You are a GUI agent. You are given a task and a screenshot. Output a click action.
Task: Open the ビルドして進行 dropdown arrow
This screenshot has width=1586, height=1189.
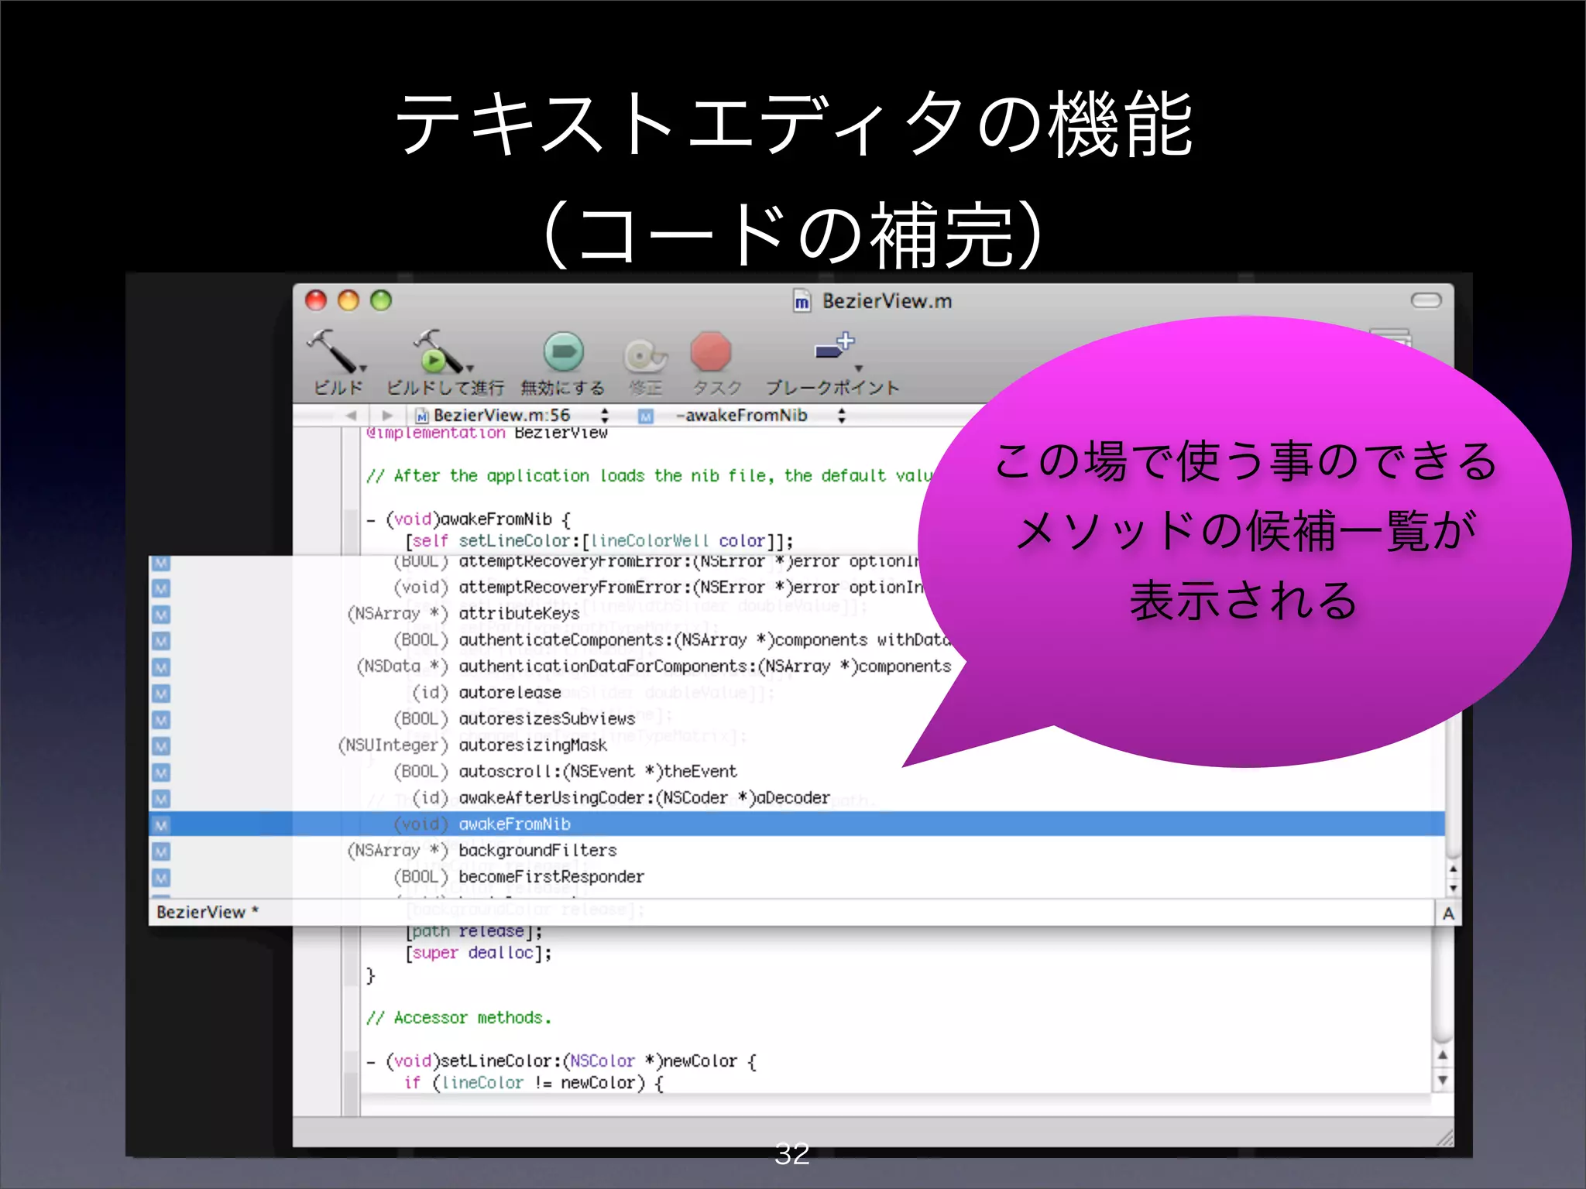tap(470, 369)
